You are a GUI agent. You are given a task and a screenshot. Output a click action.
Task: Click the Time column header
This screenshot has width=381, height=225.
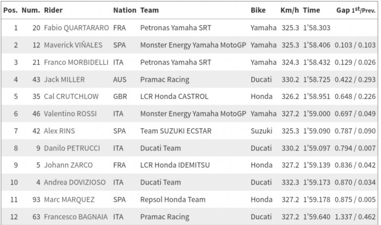[x=311, y=10]
